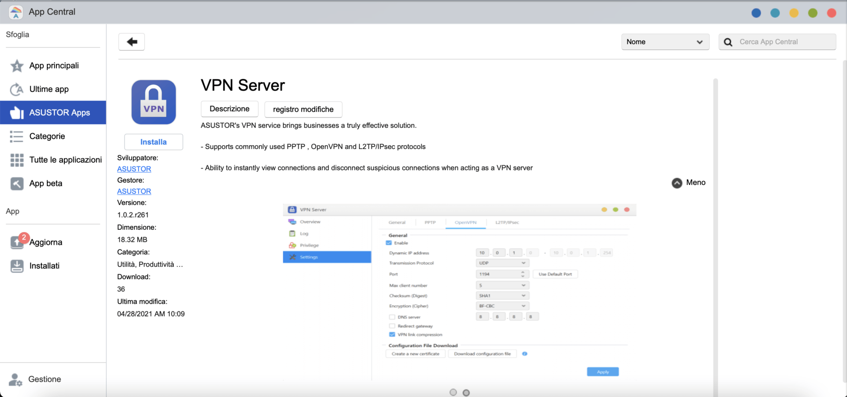Open Aggiorna updates icon with badge
Viewport: 847px width, 397px height.
(17, 242)
